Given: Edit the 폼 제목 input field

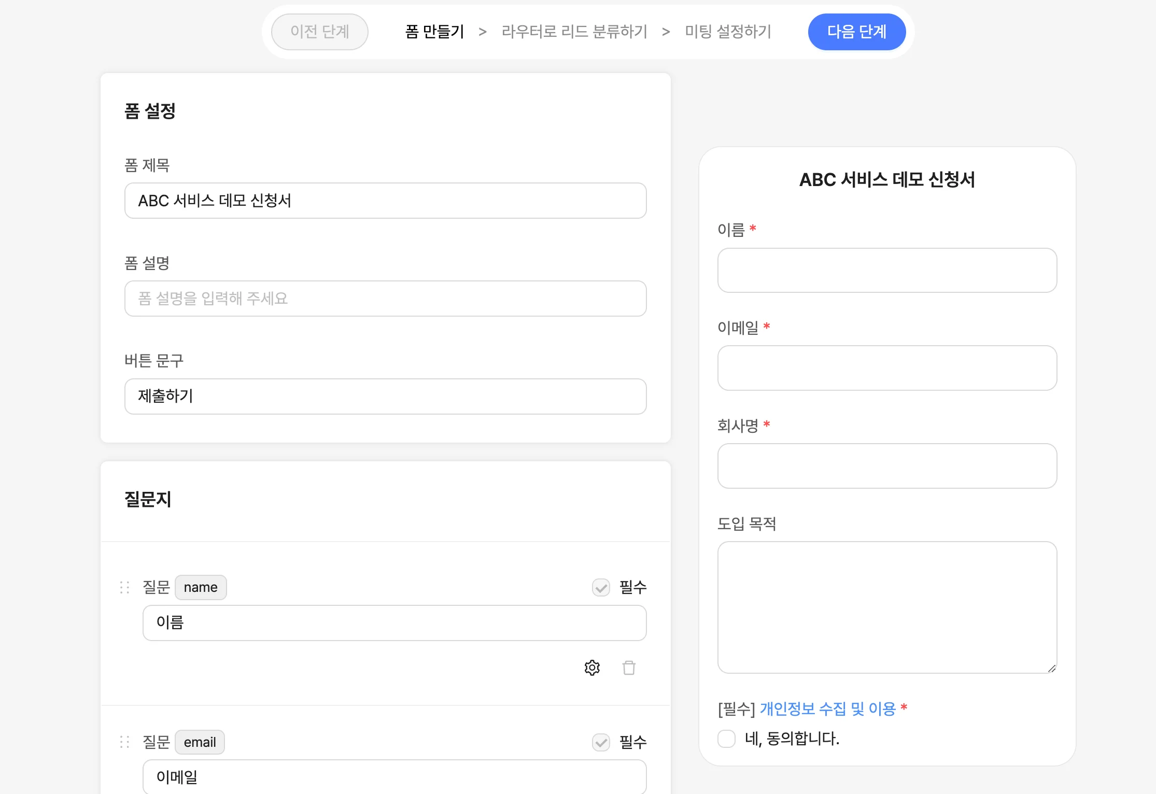Looking at the screenshot, I should (386, 201).
